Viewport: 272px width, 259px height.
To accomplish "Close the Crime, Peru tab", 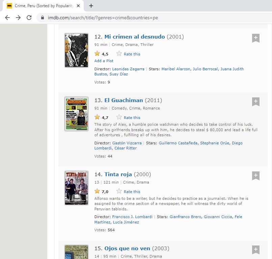I will click(78, 6).
